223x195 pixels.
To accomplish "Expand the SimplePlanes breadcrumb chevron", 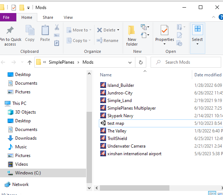I will (78, 62).
